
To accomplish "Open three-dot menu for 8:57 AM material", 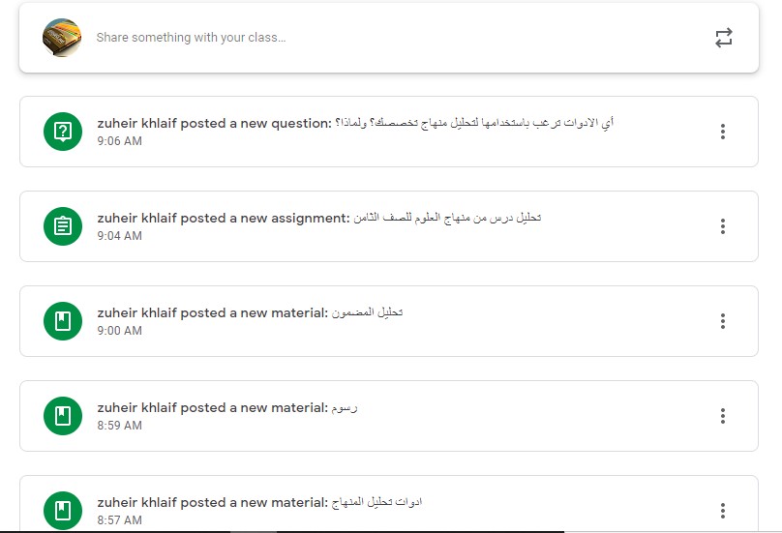I will pyautogui.click(x=723, y=511).
